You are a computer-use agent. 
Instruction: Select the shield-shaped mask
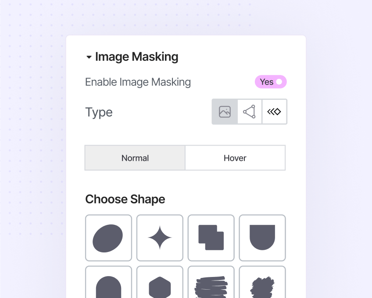262,238
